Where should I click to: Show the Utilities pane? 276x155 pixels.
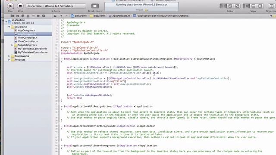260,6
